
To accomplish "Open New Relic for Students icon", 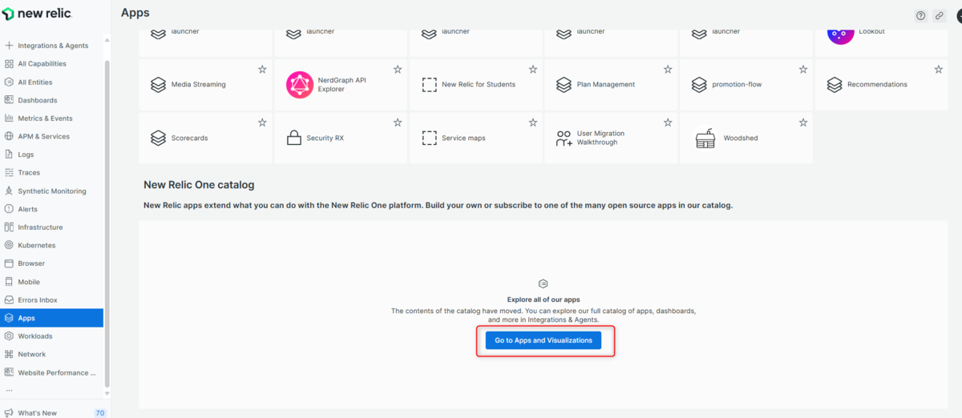I will pos(429,84).
